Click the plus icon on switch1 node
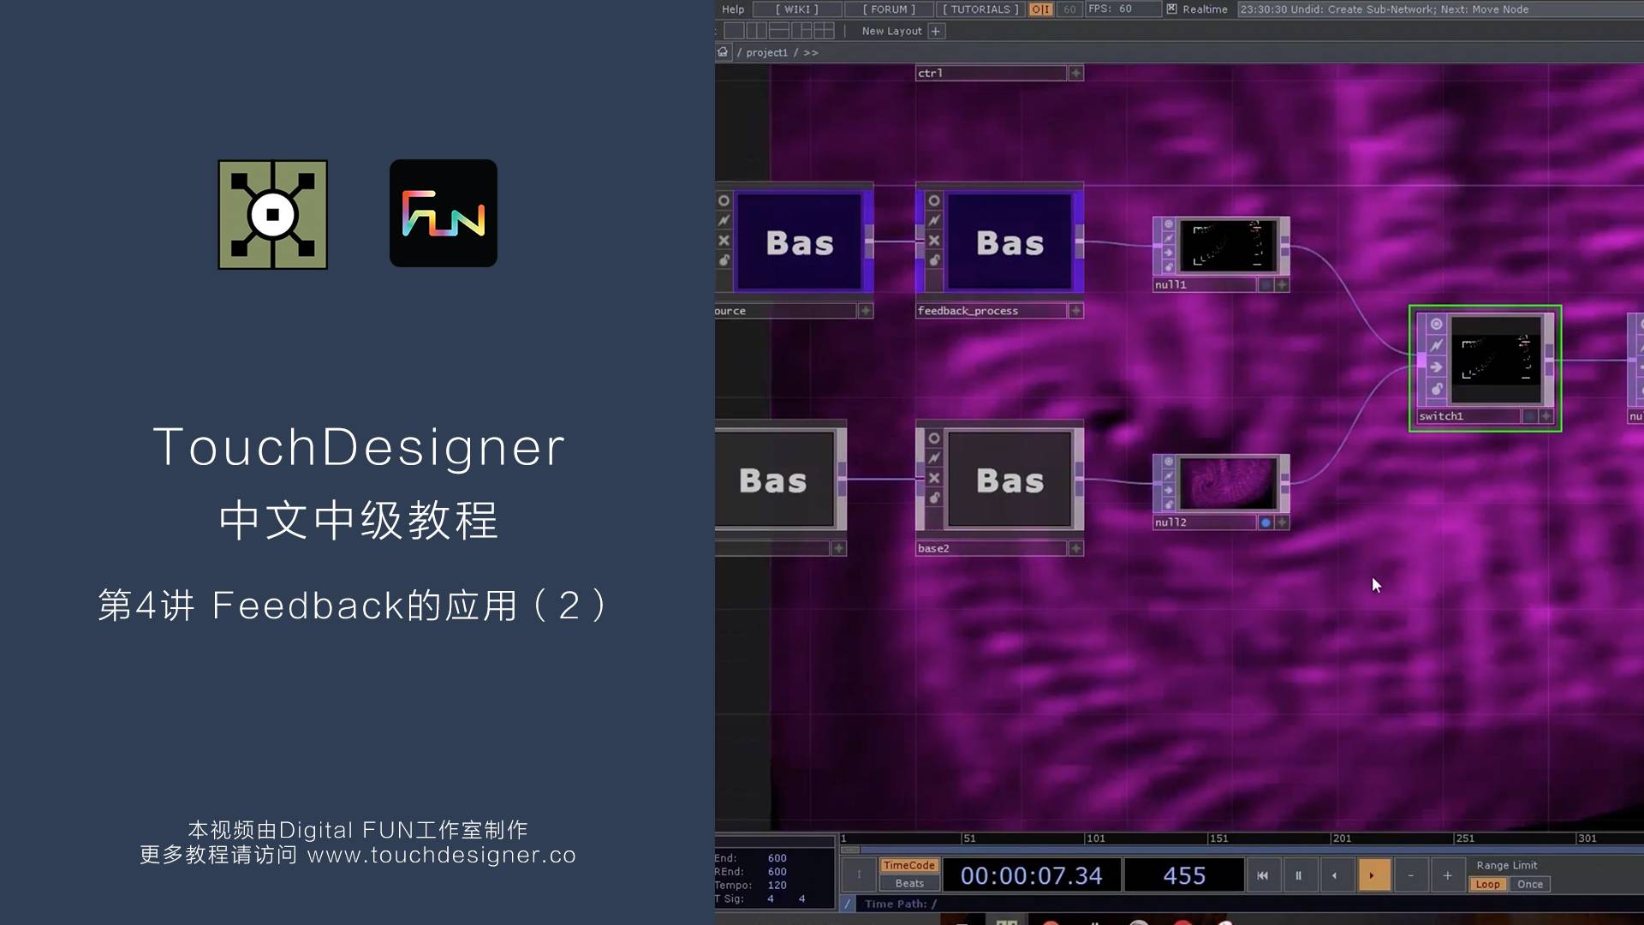Screen dimensions: 1644x925 click(x=1546, y=416)
